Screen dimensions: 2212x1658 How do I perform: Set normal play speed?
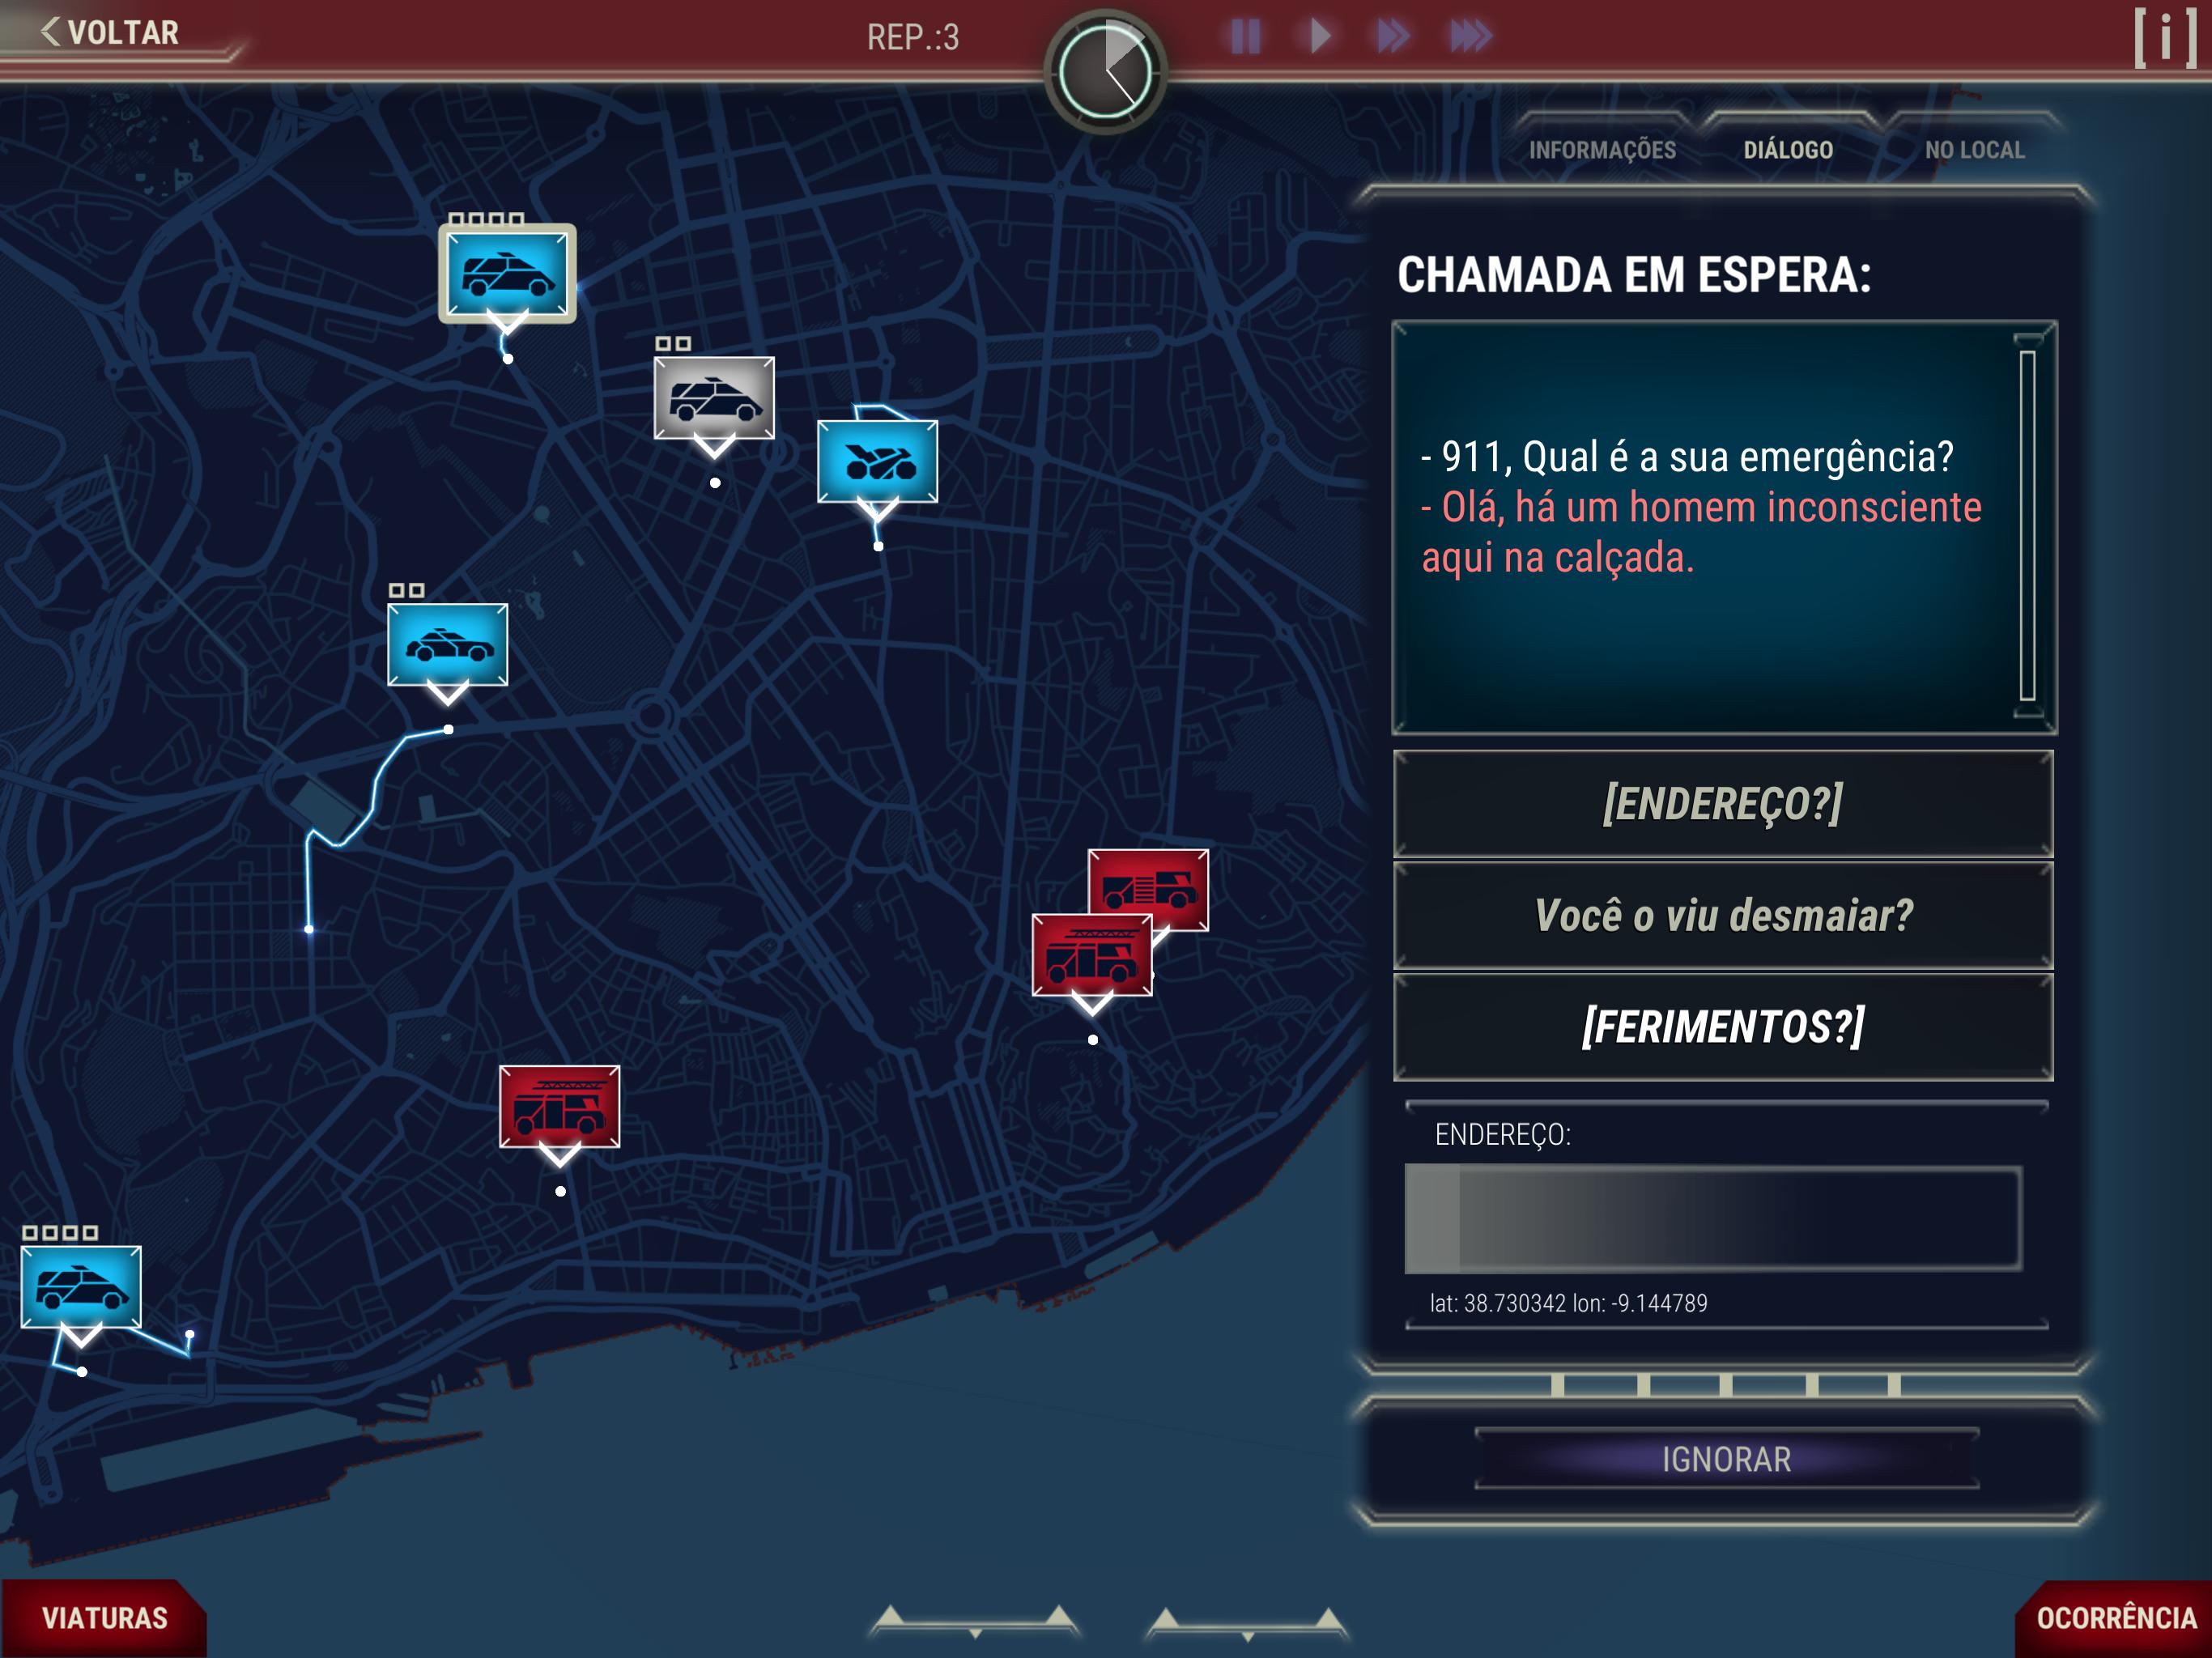[1320, 36]
